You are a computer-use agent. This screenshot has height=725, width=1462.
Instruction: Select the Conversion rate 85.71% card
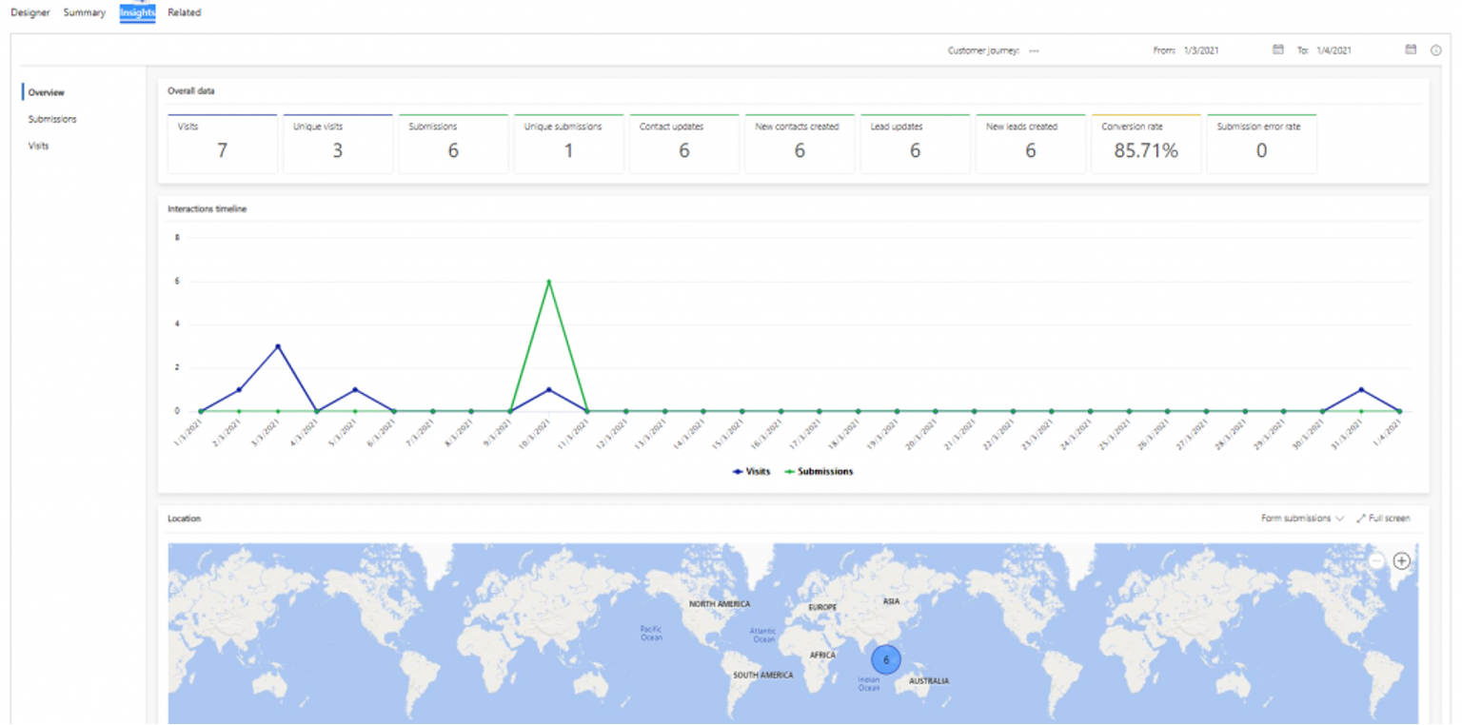pyautogui.click(x=1146, y=144)
